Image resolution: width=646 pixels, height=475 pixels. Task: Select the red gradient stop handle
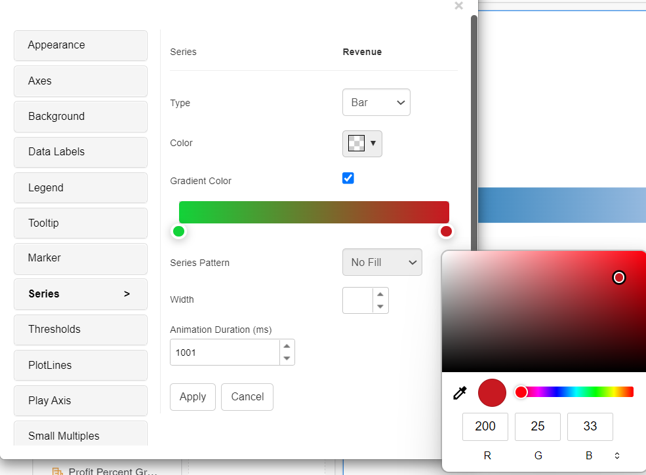[x=446, y=231]
